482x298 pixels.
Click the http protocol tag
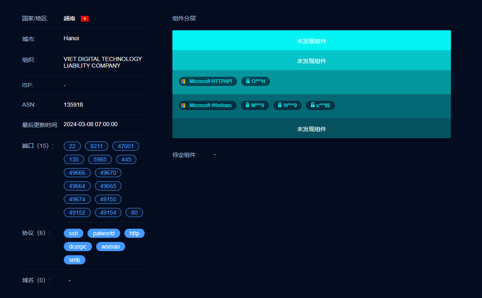coord(134,233)
